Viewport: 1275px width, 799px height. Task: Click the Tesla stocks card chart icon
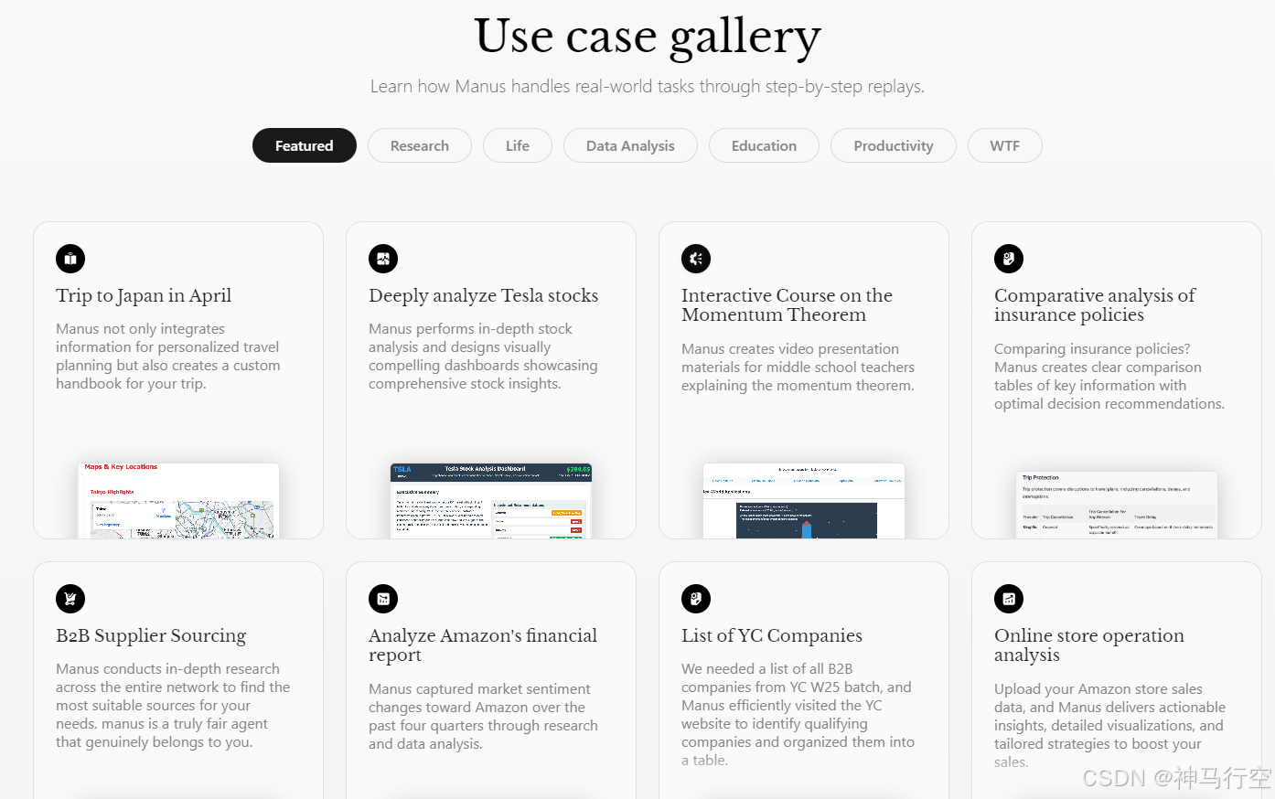383,259
